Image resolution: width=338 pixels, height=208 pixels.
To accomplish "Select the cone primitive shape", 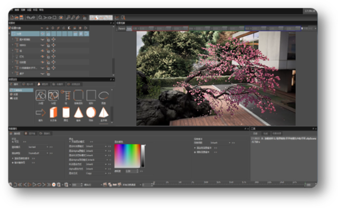I will (x=79, y=112).
